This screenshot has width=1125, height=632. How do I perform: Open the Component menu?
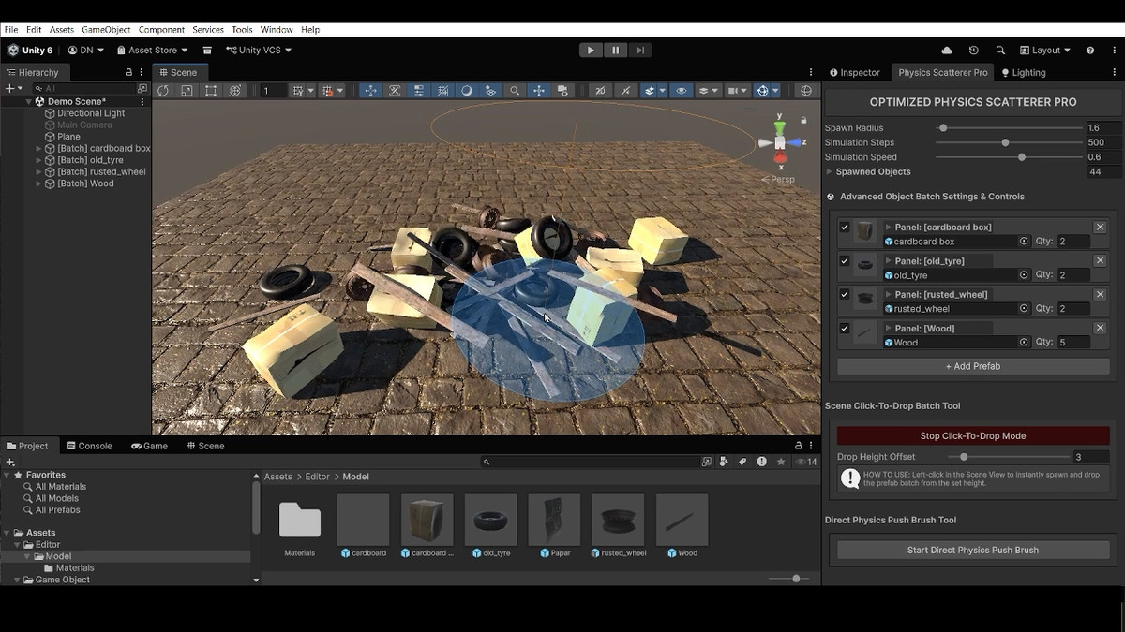click(x=161, y=30)
